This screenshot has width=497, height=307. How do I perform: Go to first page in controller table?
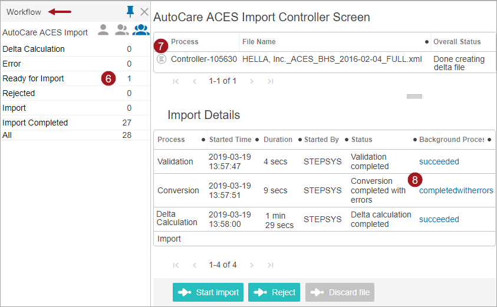click(x=176, y=81)
